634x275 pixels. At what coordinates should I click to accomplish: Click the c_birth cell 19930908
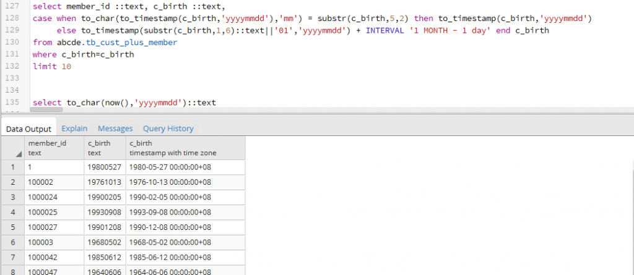tap(105, 212)
